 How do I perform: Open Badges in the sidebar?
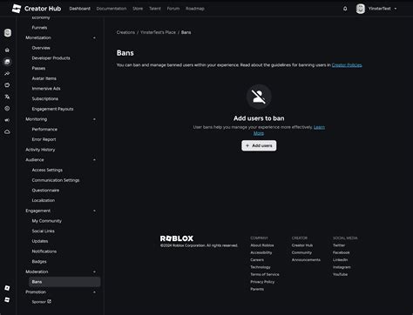39,262
